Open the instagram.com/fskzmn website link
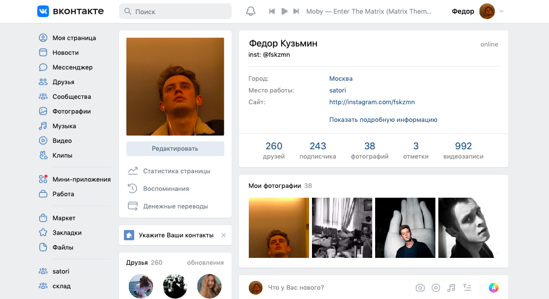Viewport: 549px width, 299px height. coord(372,102)
